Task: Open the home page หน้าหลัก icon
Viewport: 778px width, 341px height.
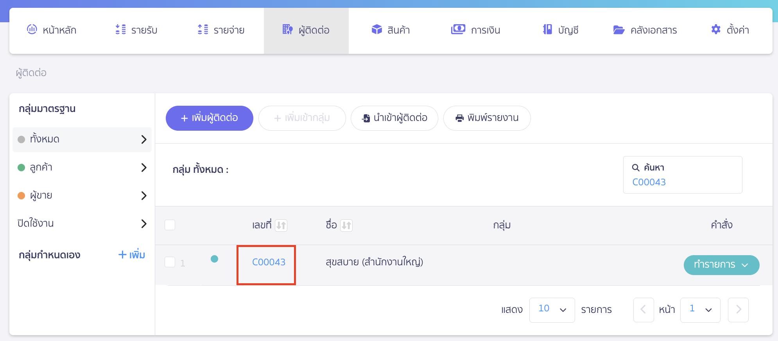Action: [32, 30]
